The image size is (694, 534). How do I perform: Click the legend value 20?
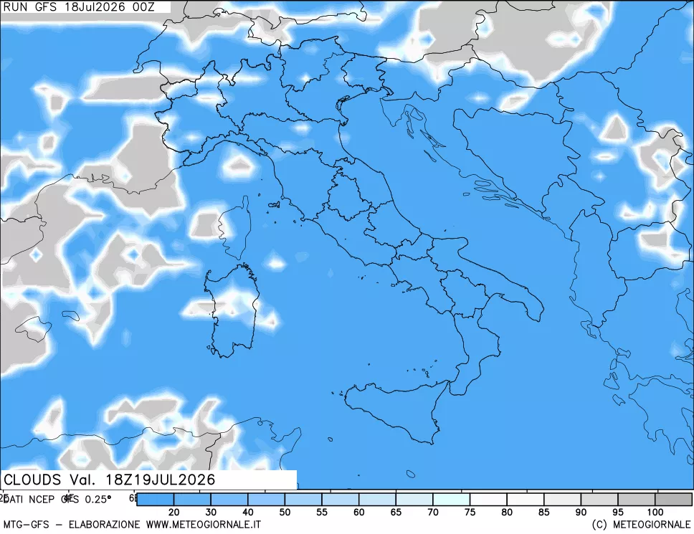174,512
